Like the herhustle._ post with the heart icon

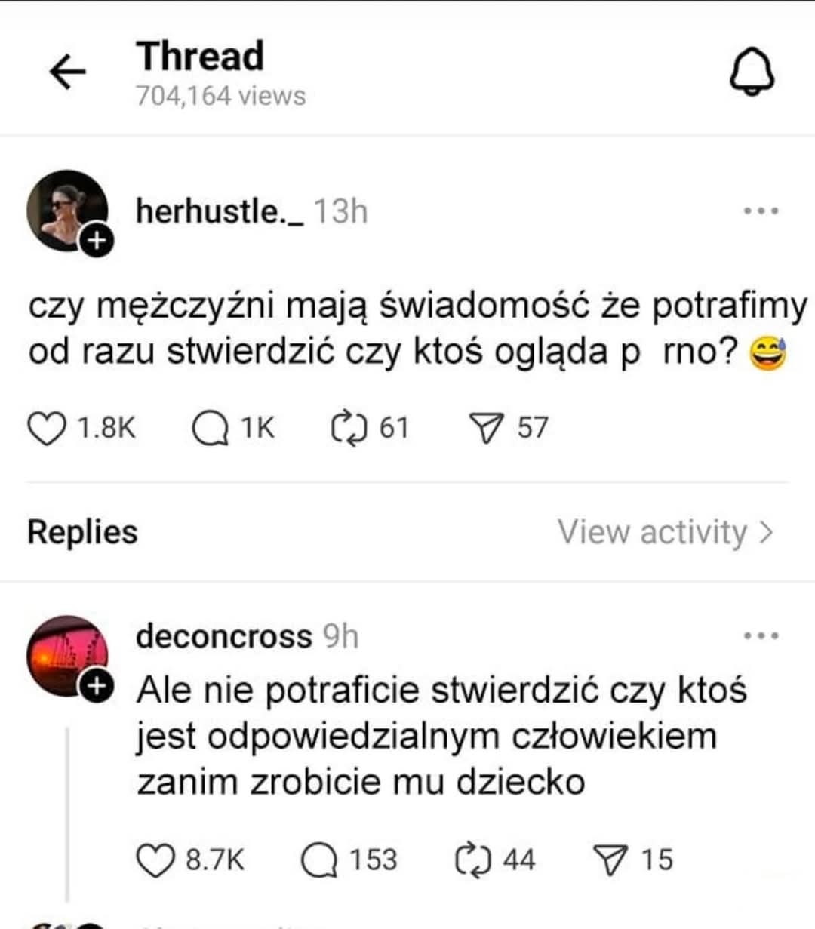[x=46, y=429]
